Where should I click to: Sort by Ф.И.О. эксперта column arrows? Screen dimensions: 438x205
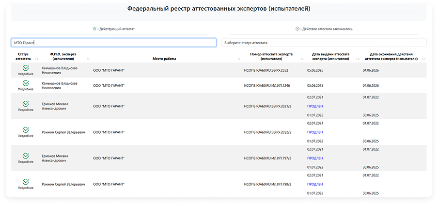point(88,59)
